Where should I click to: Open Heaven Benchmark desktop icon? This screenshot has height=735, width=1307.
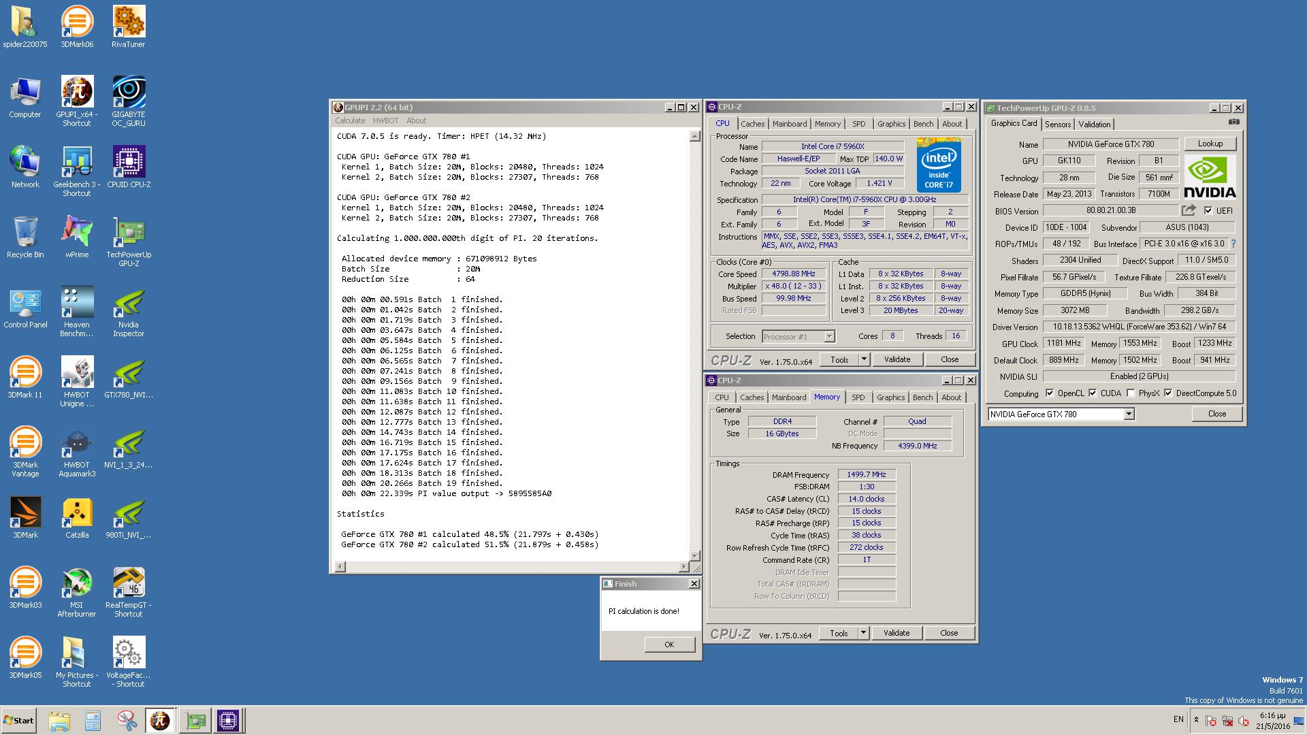tap(77, 312)
